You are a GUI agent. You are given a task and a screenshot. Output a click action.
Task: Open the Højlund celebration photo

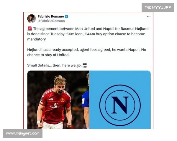(x=58, y=100)
